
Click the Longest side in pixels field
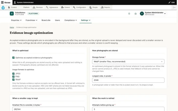[x=128, y=80]
